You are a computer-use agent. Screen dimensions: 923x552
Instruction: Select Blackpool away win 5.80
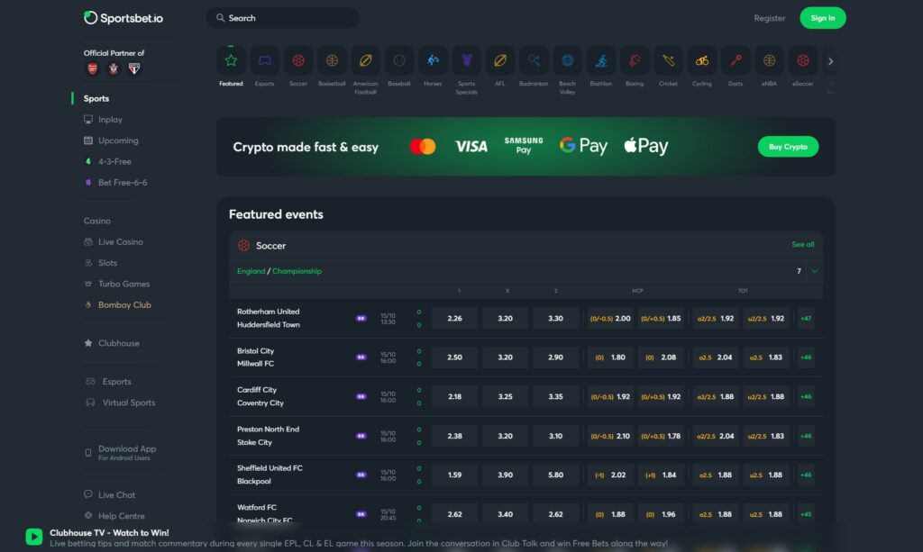click(x=555, y=475)
